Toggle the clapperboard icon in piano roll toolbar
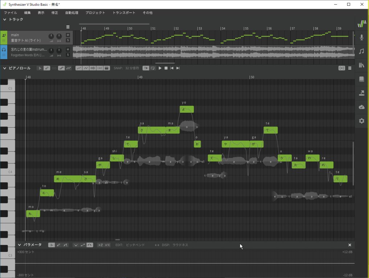 click(x=107, y=68)
